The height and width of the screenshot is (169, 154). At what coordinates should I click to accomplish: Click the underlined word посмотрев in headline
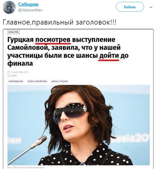[53, 40]
